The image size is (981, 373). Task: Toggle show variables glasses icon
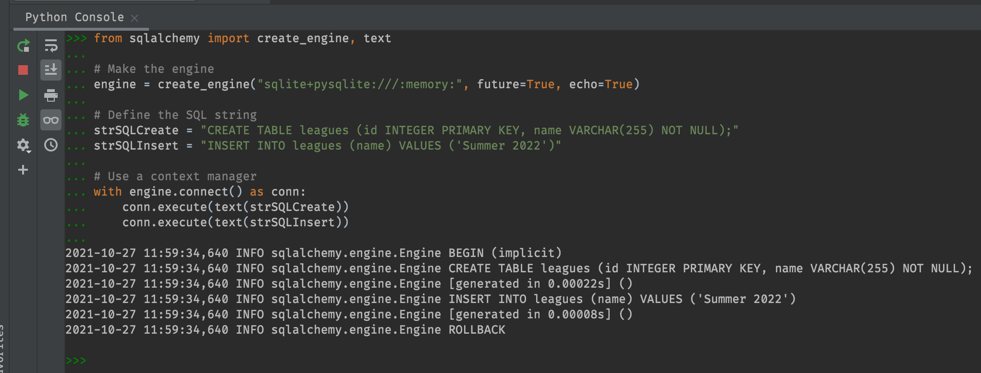pos(51,120)
